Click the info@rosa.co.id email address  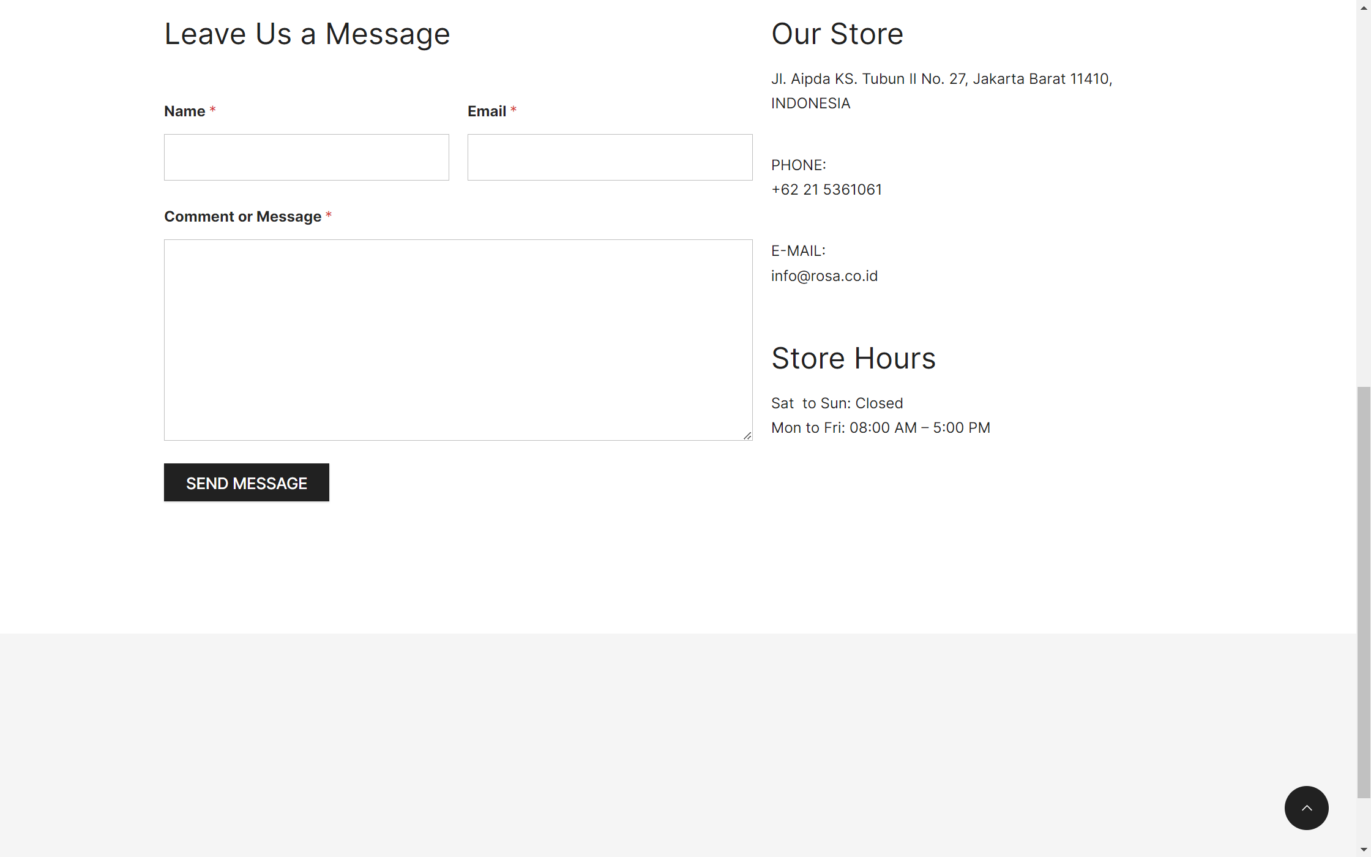click(x=824, y=276)
